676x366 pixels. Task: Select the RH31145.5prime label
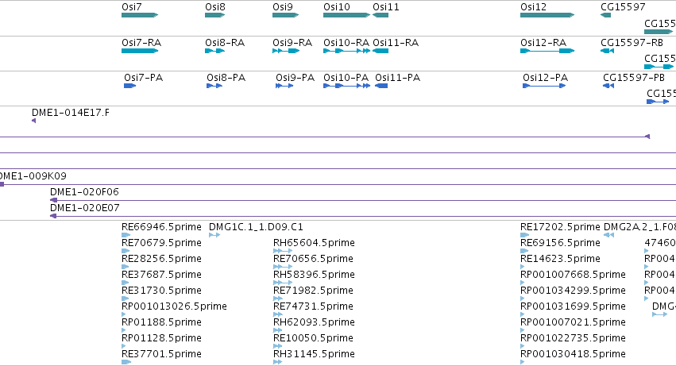pos(314,354)
